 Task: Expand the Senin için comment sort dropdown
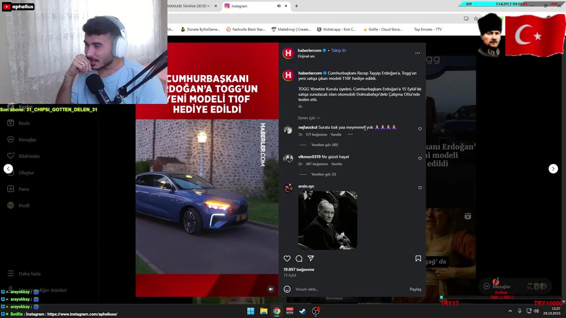(309, 118)
